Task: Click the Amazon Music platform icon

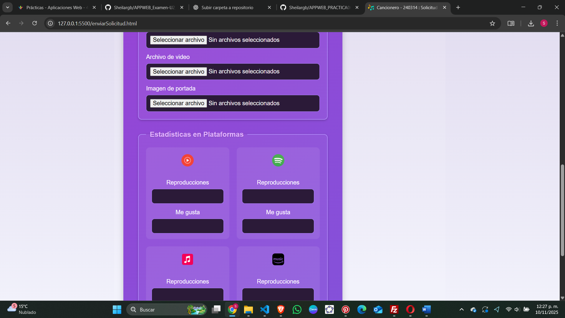Action: 278,259
